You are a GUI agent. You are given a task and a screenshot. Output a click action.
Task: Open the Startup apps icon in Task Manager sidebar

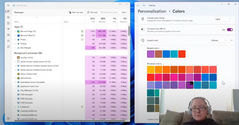pos(8,29)
